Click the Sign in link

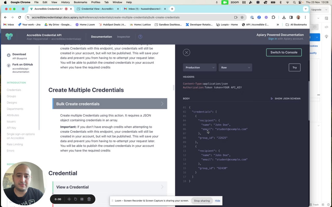[273, 39]
